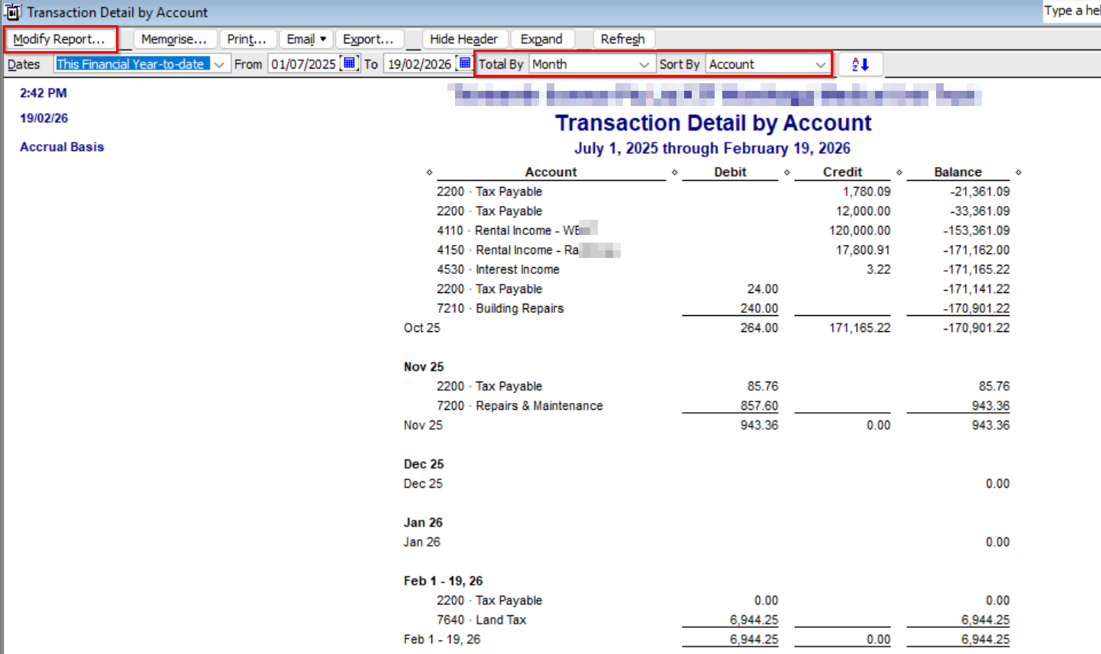Image resolution: width=1101 pixels, height=654 pixels.
Task: Click the 2:42 PM time stamp
Action: (44, 93)
